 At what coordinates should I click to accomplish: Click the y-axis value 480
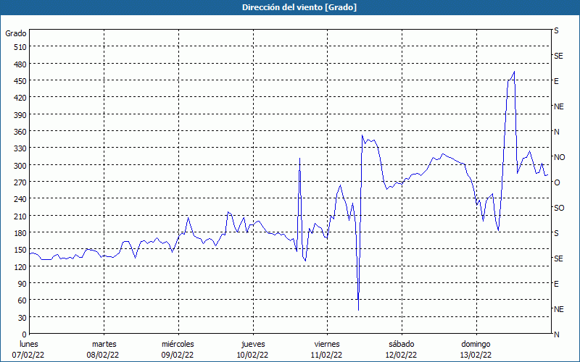pyautogui.click(x=20, y=64)
